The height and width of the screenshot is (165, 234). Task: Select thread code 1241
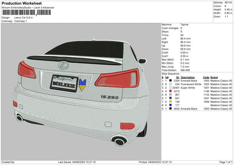(x=206, y=98)
